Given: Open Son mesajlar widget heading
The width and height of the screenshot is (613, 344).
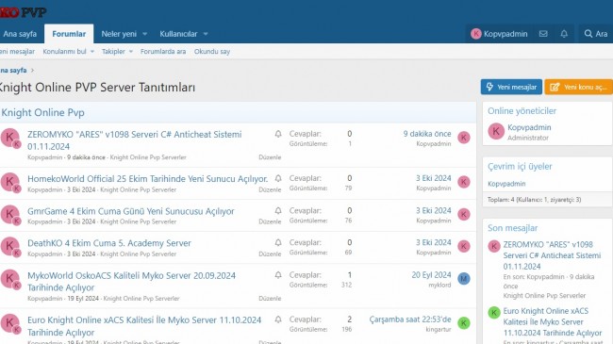Looking at the screenshot, I should (x=512, y=228).
